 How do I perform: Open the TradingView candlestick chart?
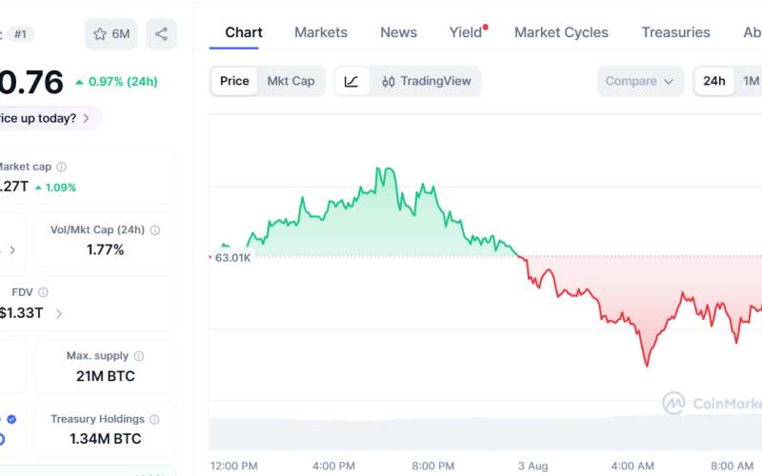click(x=426, y=81)
